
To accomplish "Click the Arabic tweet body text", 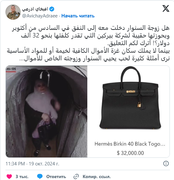I will (88, 43).
